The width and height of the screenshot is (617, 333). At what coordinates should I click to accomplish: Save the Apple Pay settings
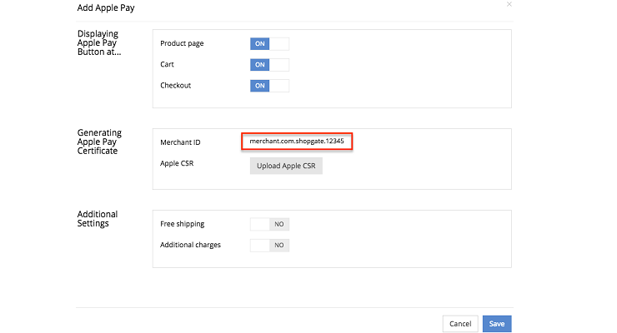point(497,324)
